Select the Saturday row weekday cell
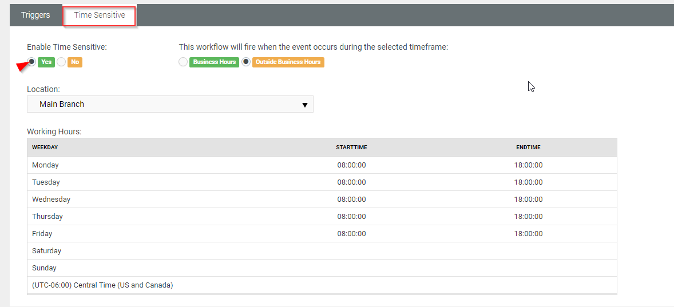 pyautogui.click(x=46, y=251)
